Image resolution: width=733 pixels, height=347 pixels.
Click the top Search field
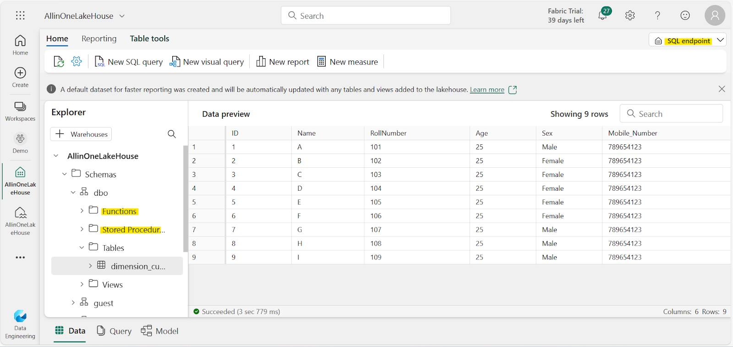pyautogui.click(x=366, y=16)
